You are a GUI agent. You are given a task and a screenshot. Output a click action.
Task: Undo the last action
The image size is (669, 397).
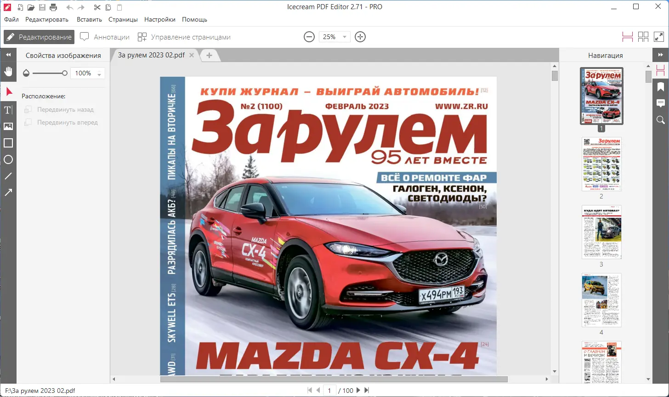click(70, 7)
